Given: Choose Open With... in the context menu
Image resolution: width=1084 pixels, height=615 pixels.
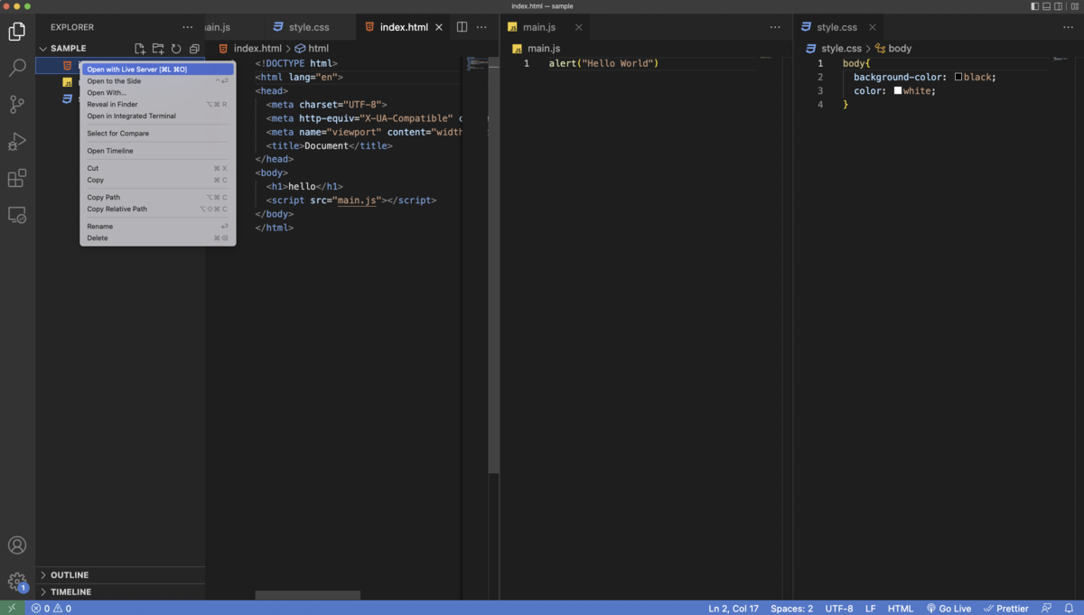Looking at the screenshot, I should coord(158,93).
